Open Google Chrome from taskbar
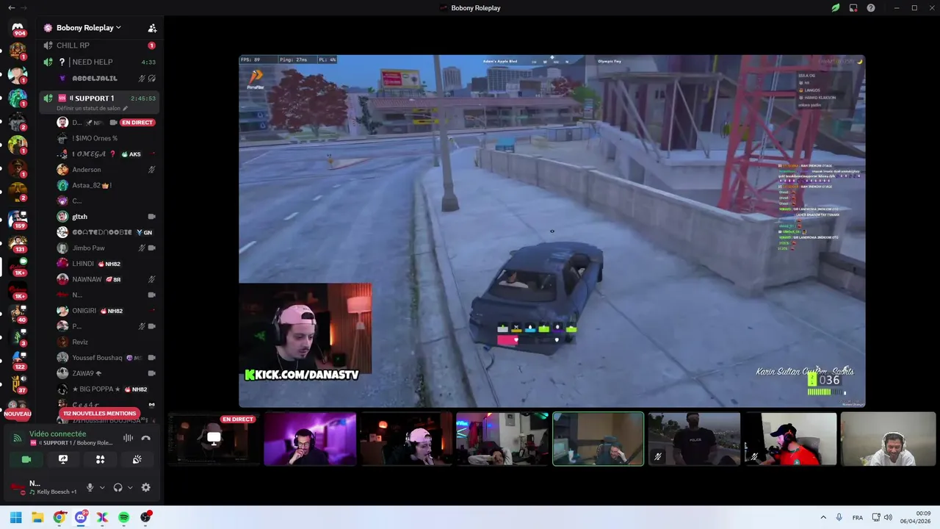940x529 pixels. [x=59, y=517]
